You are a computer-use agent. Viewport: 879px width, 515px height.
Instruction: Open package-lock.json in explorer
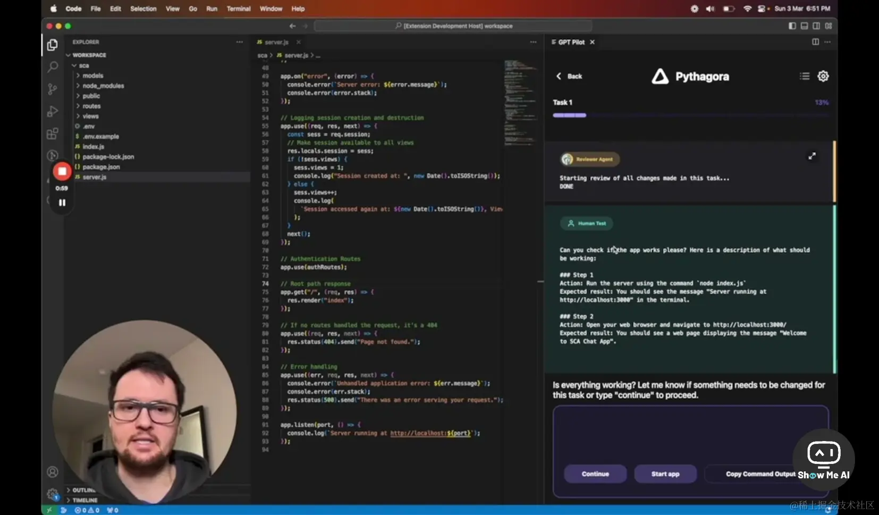[x=108, y=157]
